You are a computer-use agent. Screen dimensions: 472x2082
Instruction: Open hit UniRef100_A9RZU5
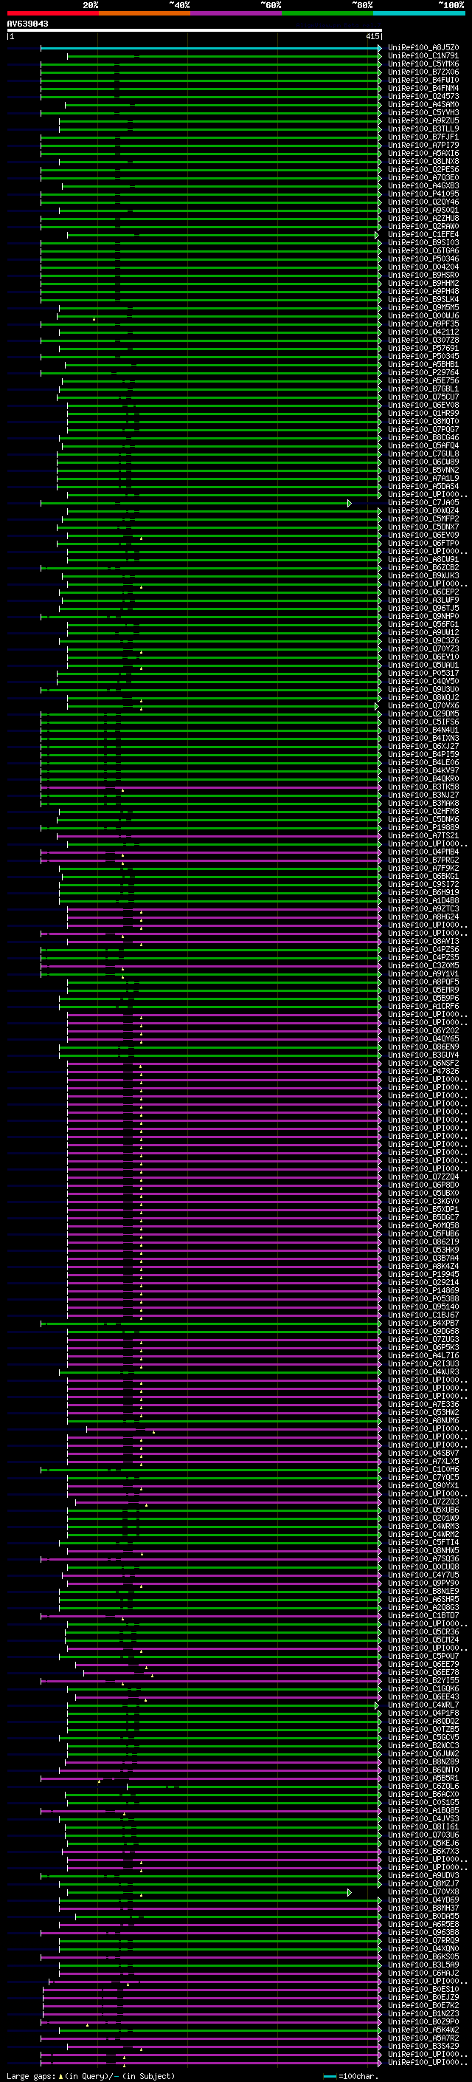423,121
